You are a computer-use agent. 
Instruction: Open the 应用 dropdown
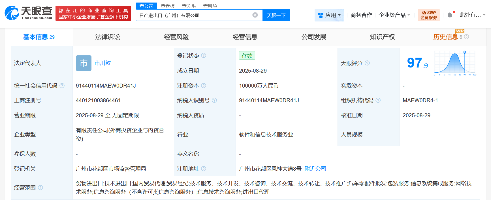click(329, 15)
